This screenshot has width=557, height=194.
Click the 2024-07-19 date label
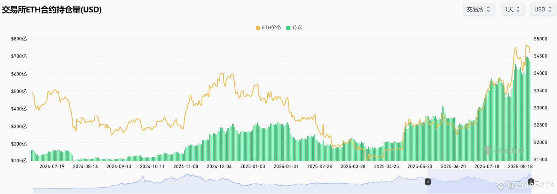click(52, 167)
